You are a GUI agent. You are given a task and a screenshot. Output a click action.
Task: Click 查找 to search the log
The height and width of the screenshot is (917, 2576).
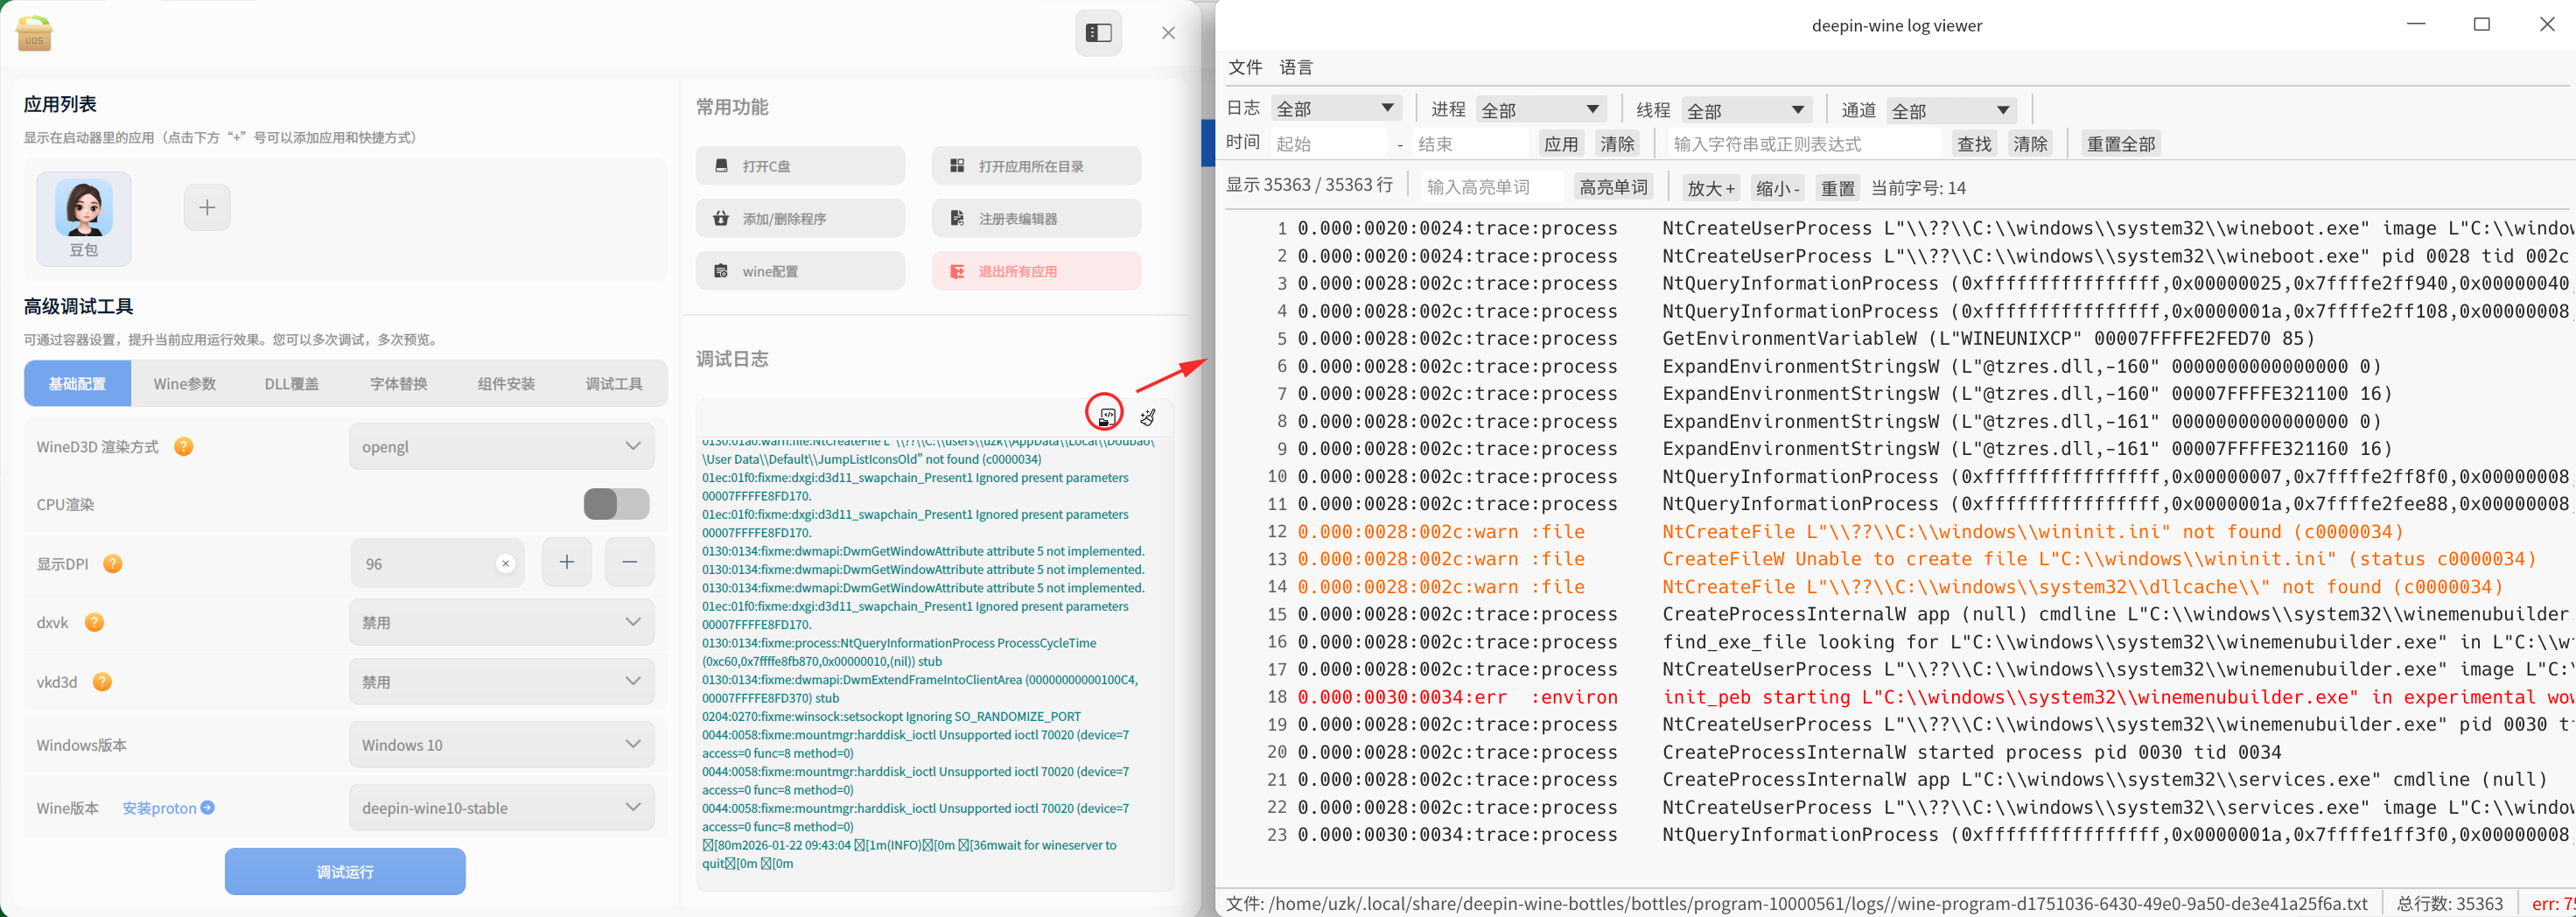(1974, 144)
